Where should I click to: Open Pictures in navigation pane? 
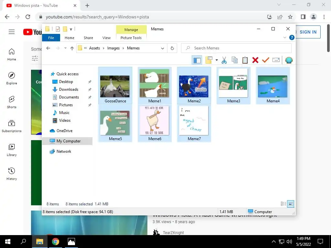[x=66, y=105]
